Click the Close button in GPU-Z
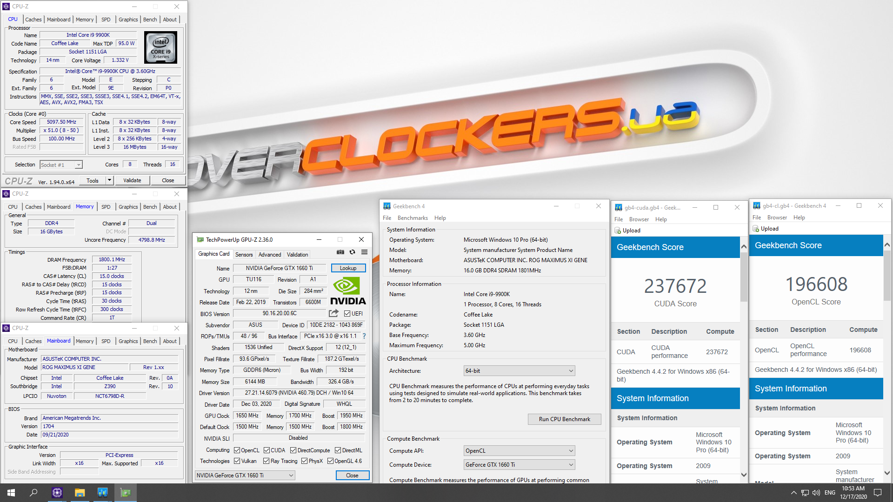893x502 pixels. pyautogui.click(x=352, y=475)
